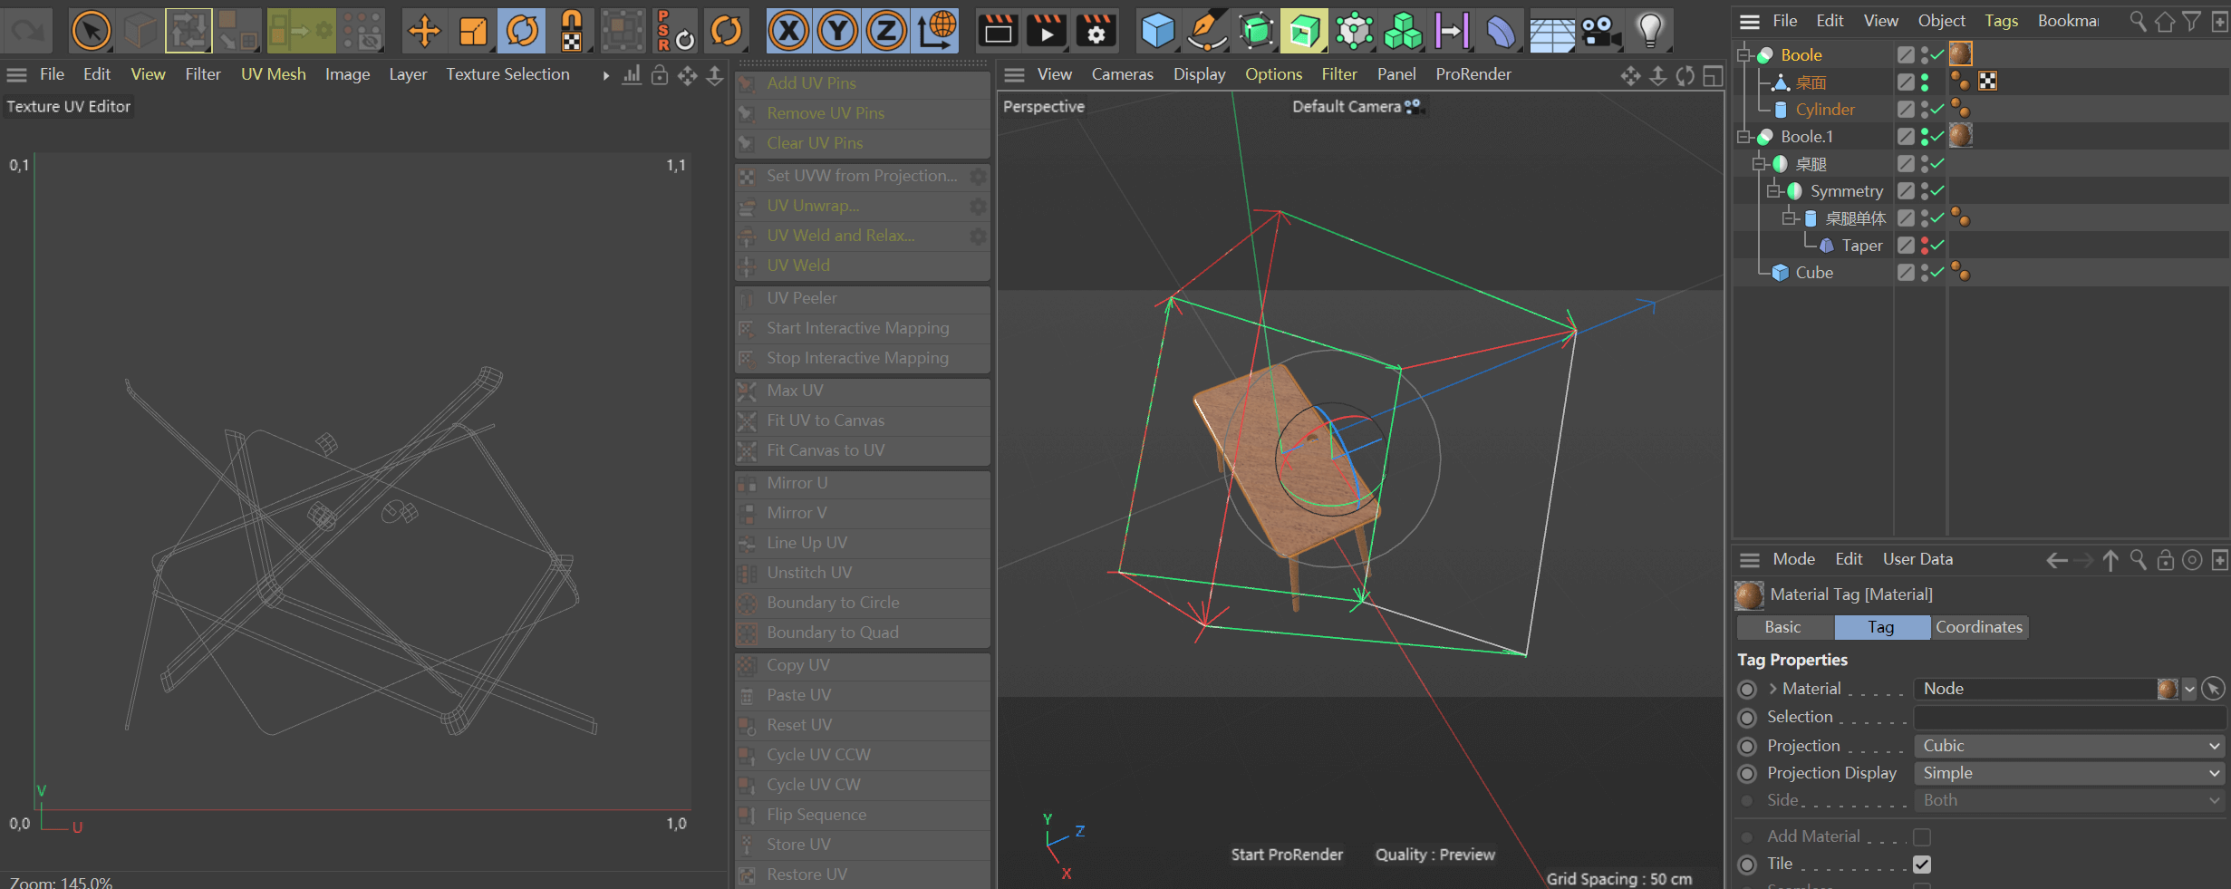Toggle Z axis lock
The width and height of the screenshot is (2231, 889).
[x=886, y=32]
